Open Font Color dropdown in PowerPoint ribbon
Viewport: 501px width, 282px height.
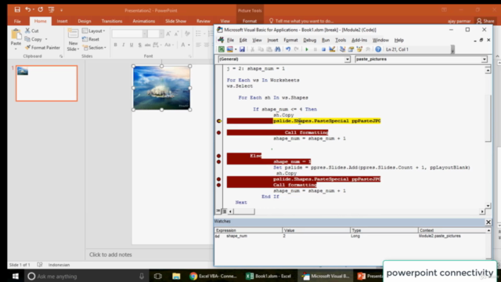tap(189, 45)
